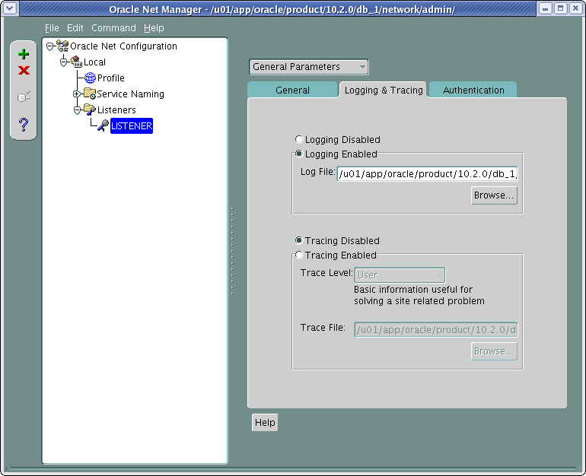Click the green plus Create icon
The width and height of the screenshot is (586, 476).
point(24,54)
